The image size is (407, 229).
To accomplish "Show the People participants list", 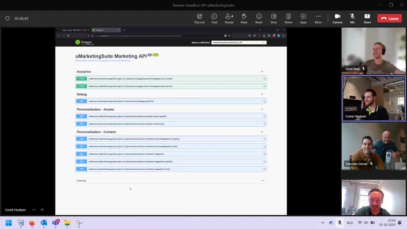I will coord(229,19).
